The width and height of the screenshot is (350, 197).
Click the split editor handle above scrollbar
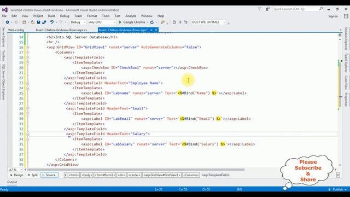pyautogui.click(x=340, y=35)
